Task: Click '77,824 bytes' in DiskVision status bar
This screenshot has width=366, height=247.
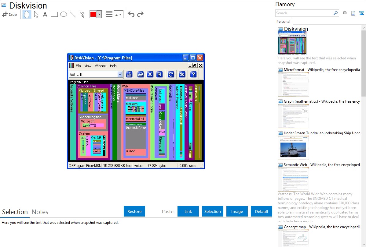Action: point(157,165)
